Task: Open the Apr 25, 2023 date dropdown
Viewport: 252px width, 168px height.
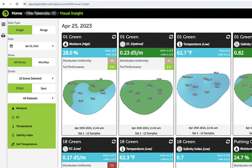Action: (32, 46)
